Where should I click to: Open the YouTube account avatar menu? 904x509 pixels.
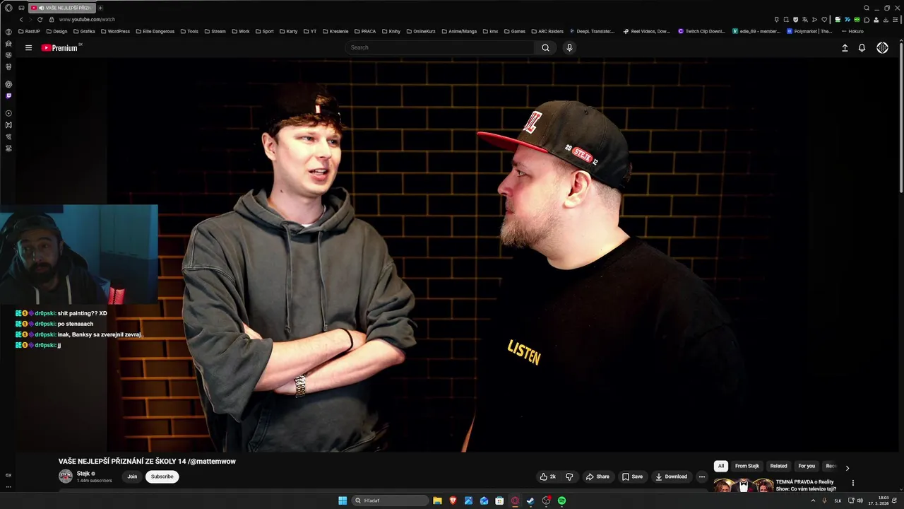(x=882, y=47)
